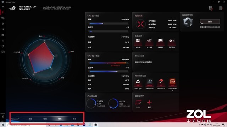Viewport: 227px width, 127px height.
Task: Click the 5621MHz GPU memory frequency value
Action: click(x=125, y=76)
